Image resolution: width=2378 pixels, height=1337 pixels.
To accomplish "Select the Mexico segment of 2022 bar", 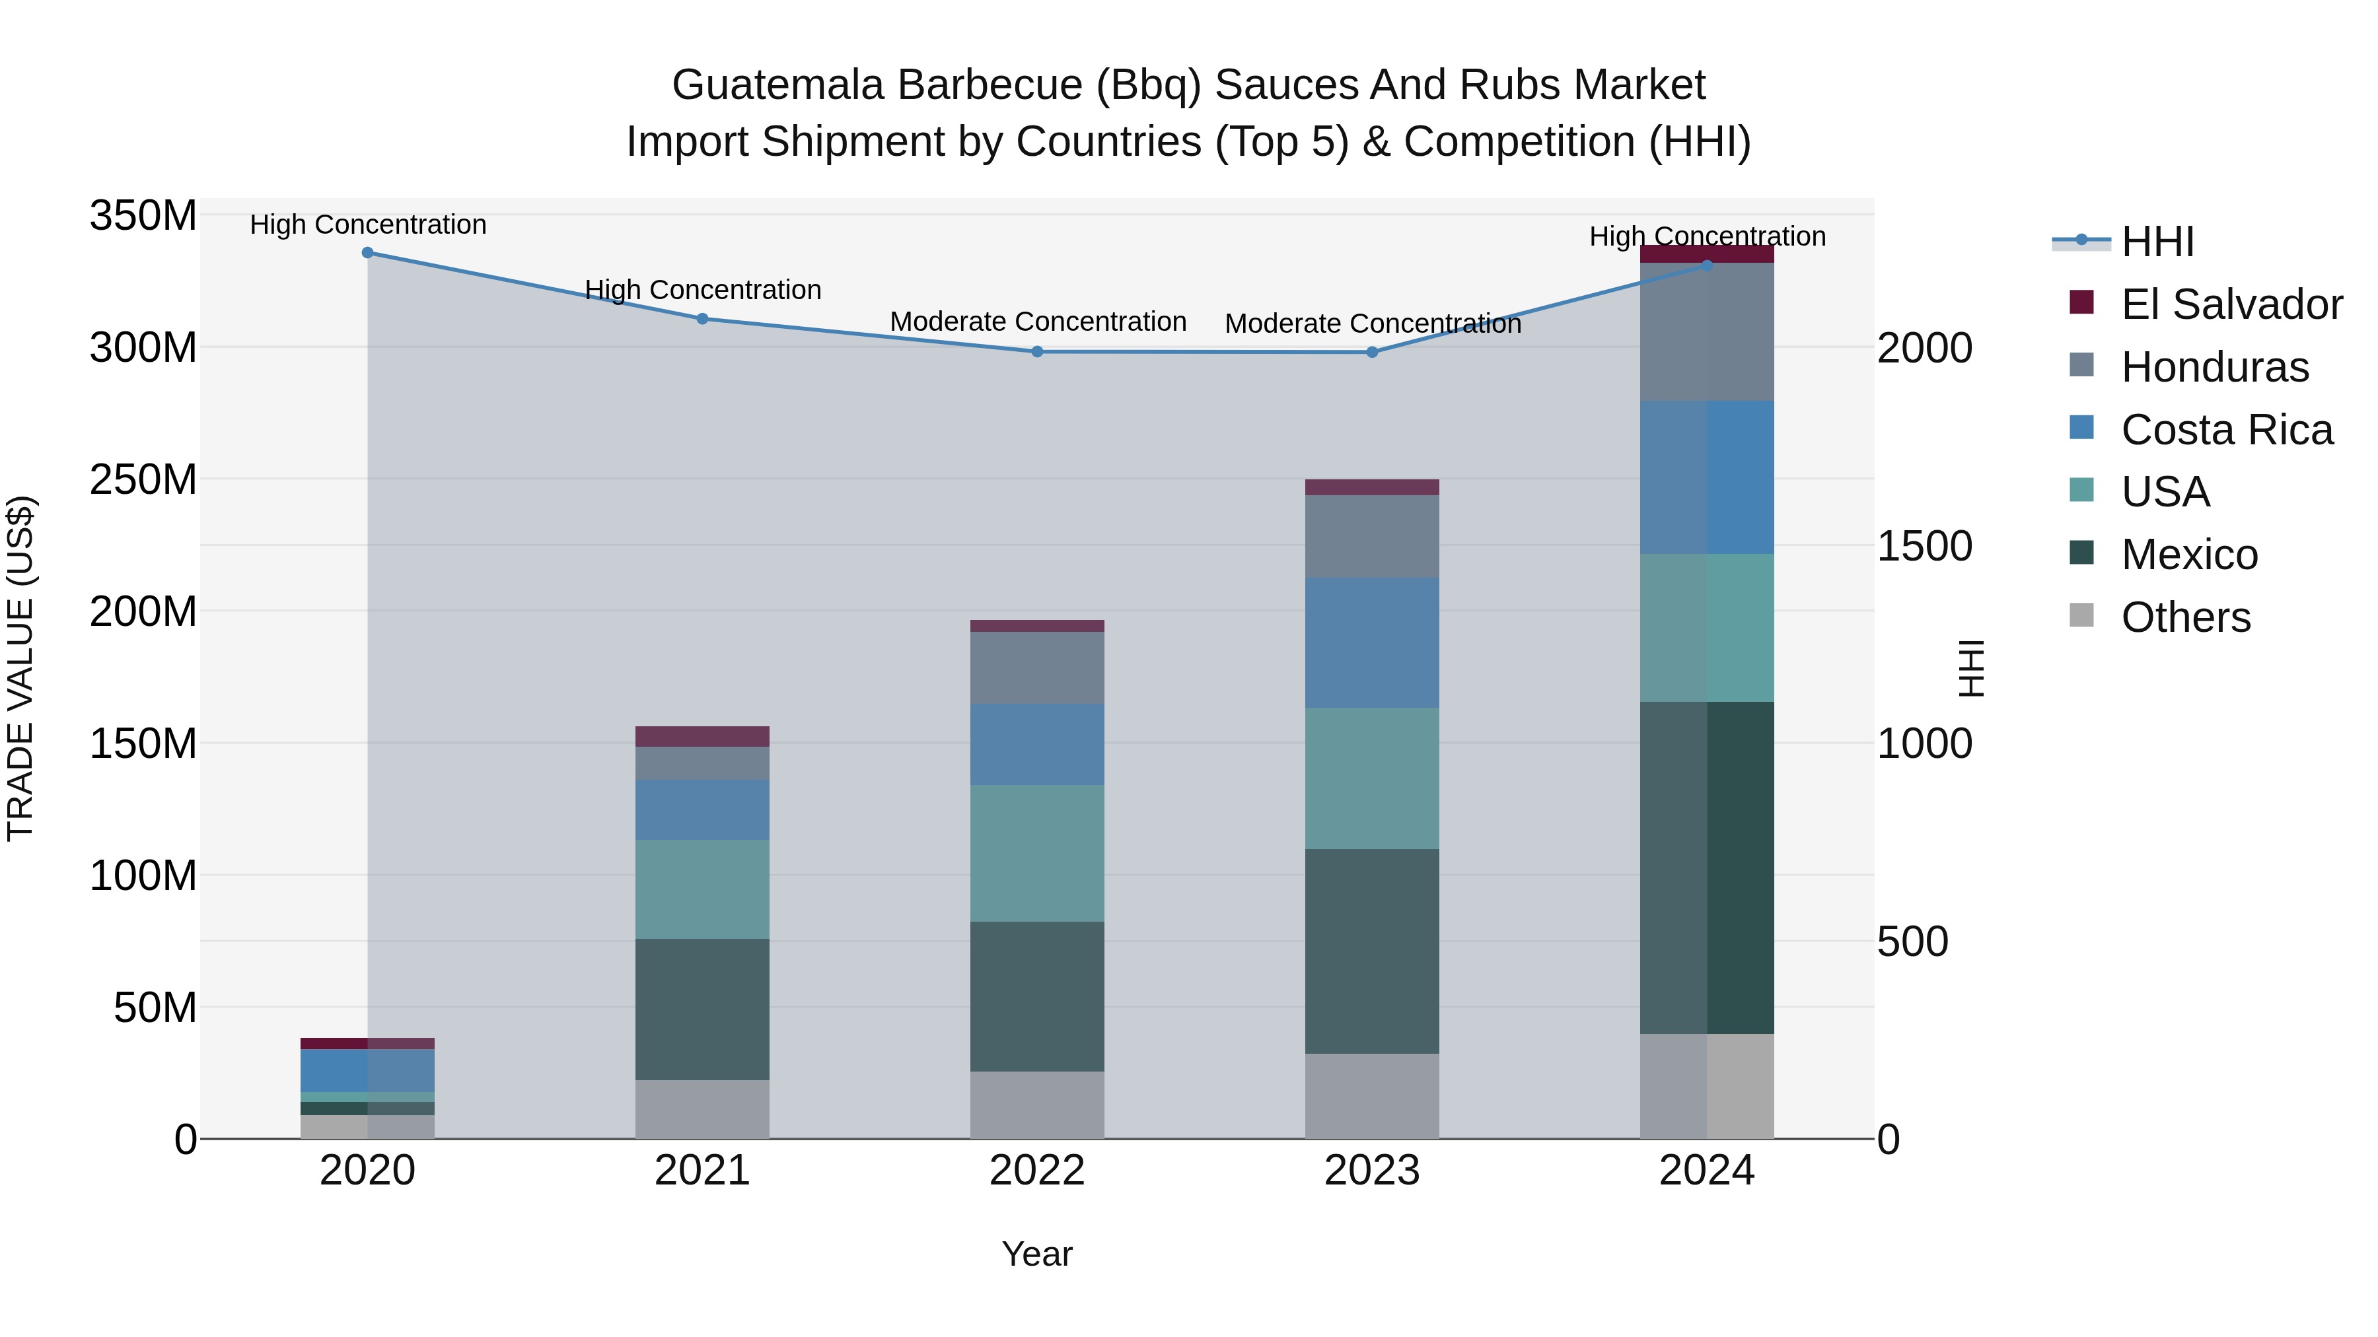I will coord(1038,996).
